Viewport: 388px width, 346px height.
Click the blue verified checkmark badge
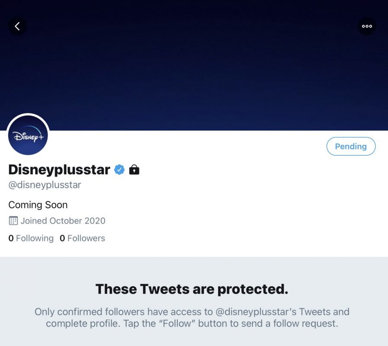[x=119, y=170]
